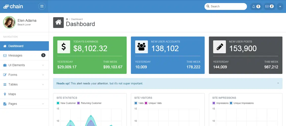Screen dimensions: 286x126
Task: Click the pencil new posts icon
Action: pos(219,47)
